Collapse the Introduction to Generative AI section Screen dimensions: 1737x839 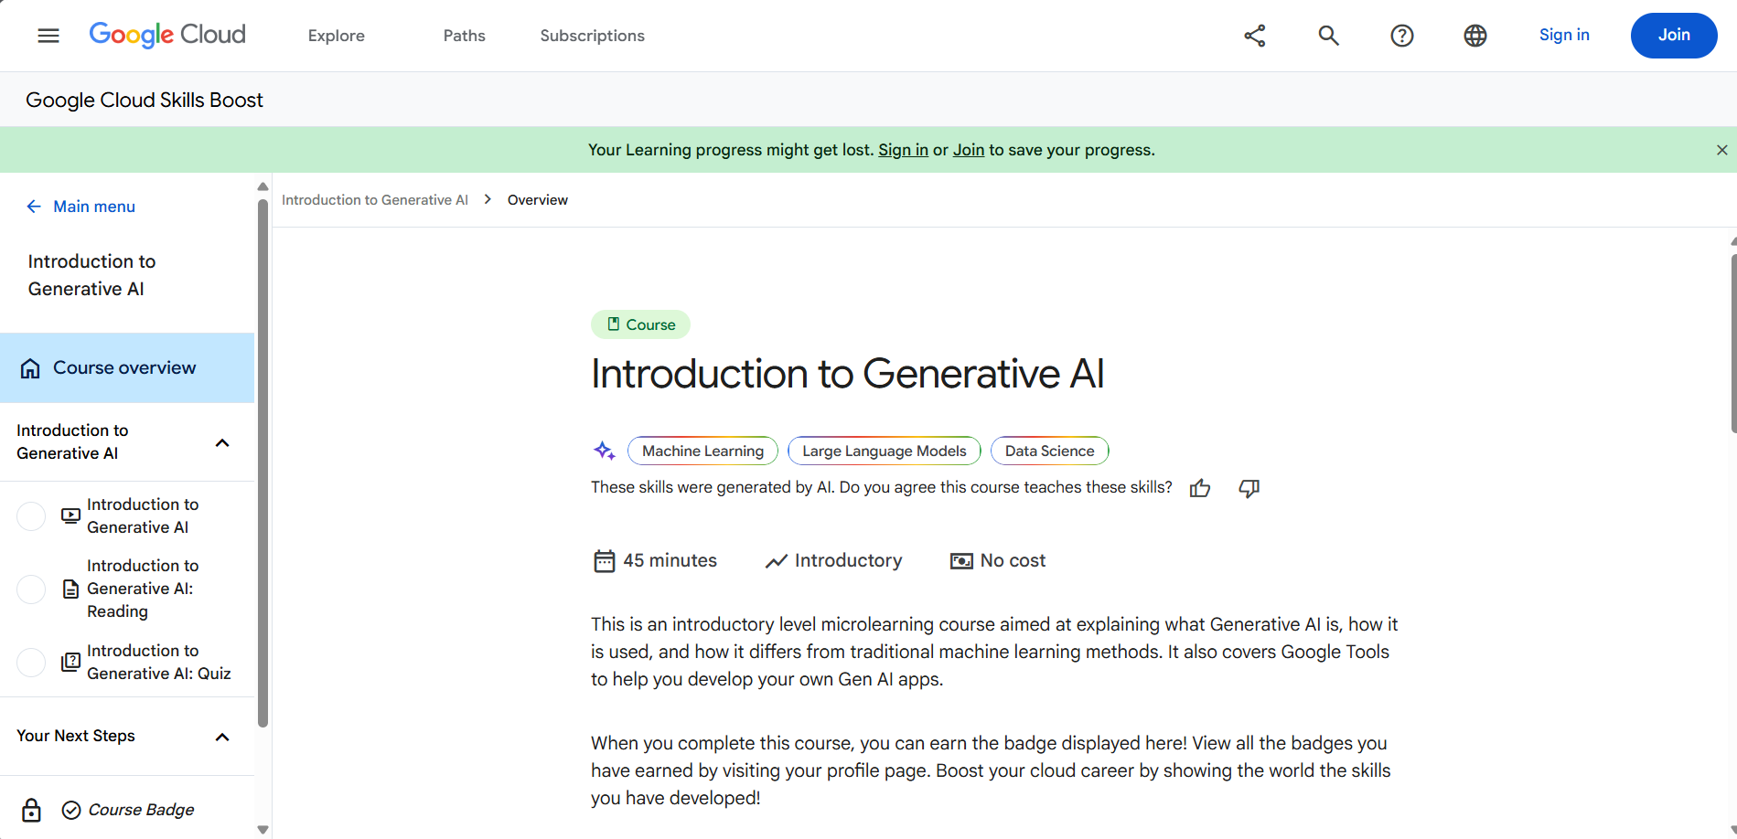click(222, 442)
